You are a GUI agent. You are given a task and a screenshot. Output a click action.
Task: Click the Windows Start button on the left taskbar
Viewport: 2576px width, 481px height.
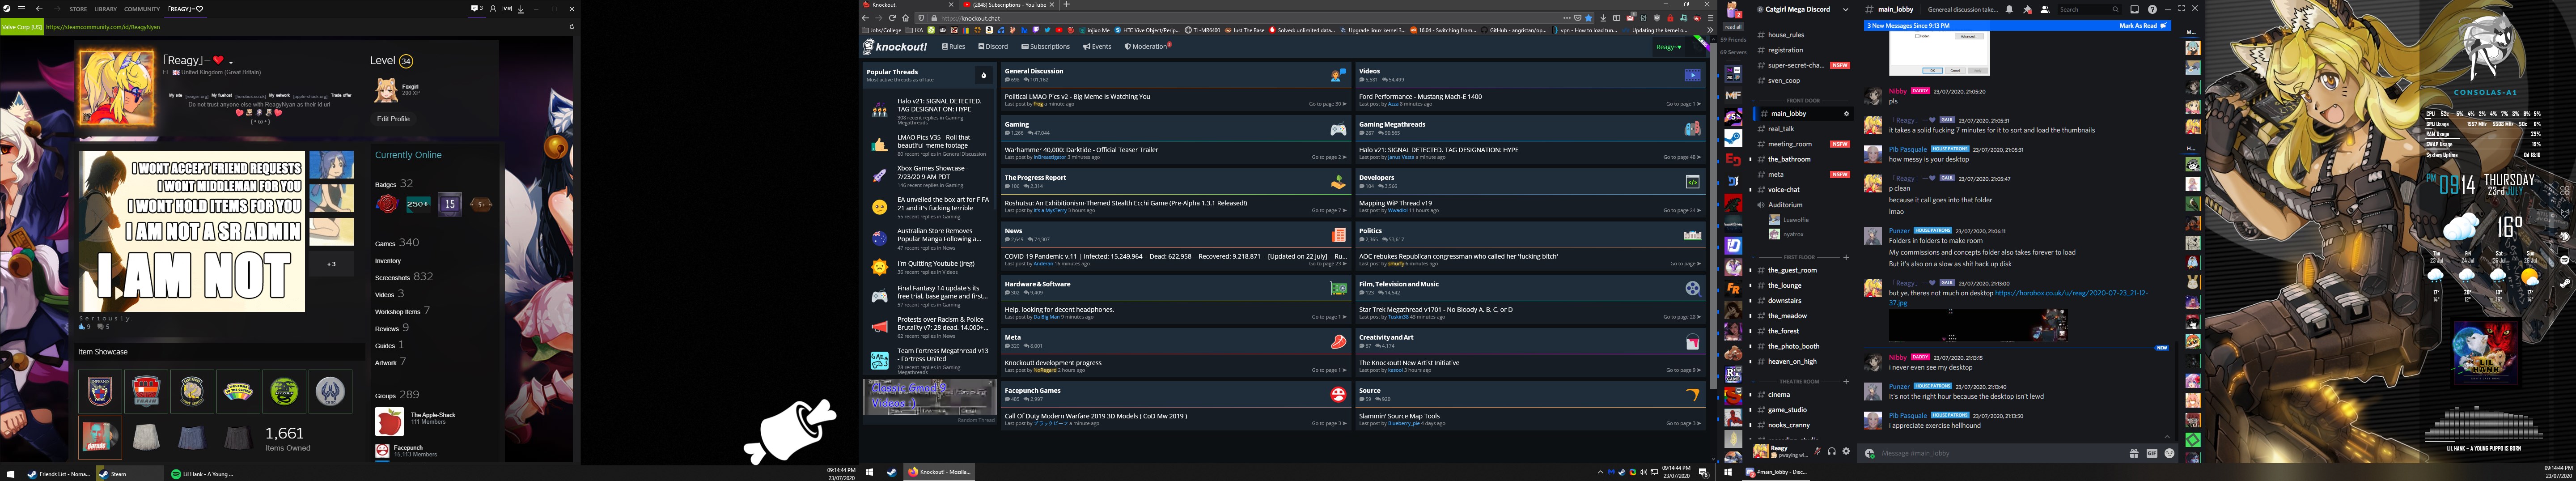(x=11, y=474)
